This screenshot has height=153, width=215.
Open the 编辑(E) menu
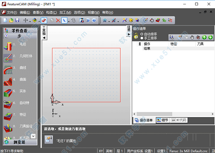coord(25,12)
